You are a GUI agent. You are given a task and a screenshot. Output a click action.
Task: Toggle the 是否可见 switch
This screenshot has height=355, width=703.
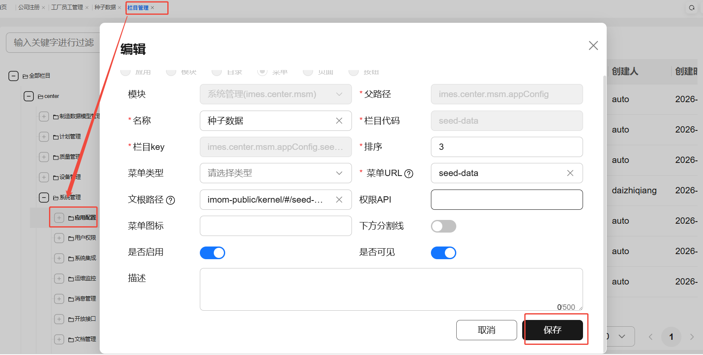click(x=443, y=253)
